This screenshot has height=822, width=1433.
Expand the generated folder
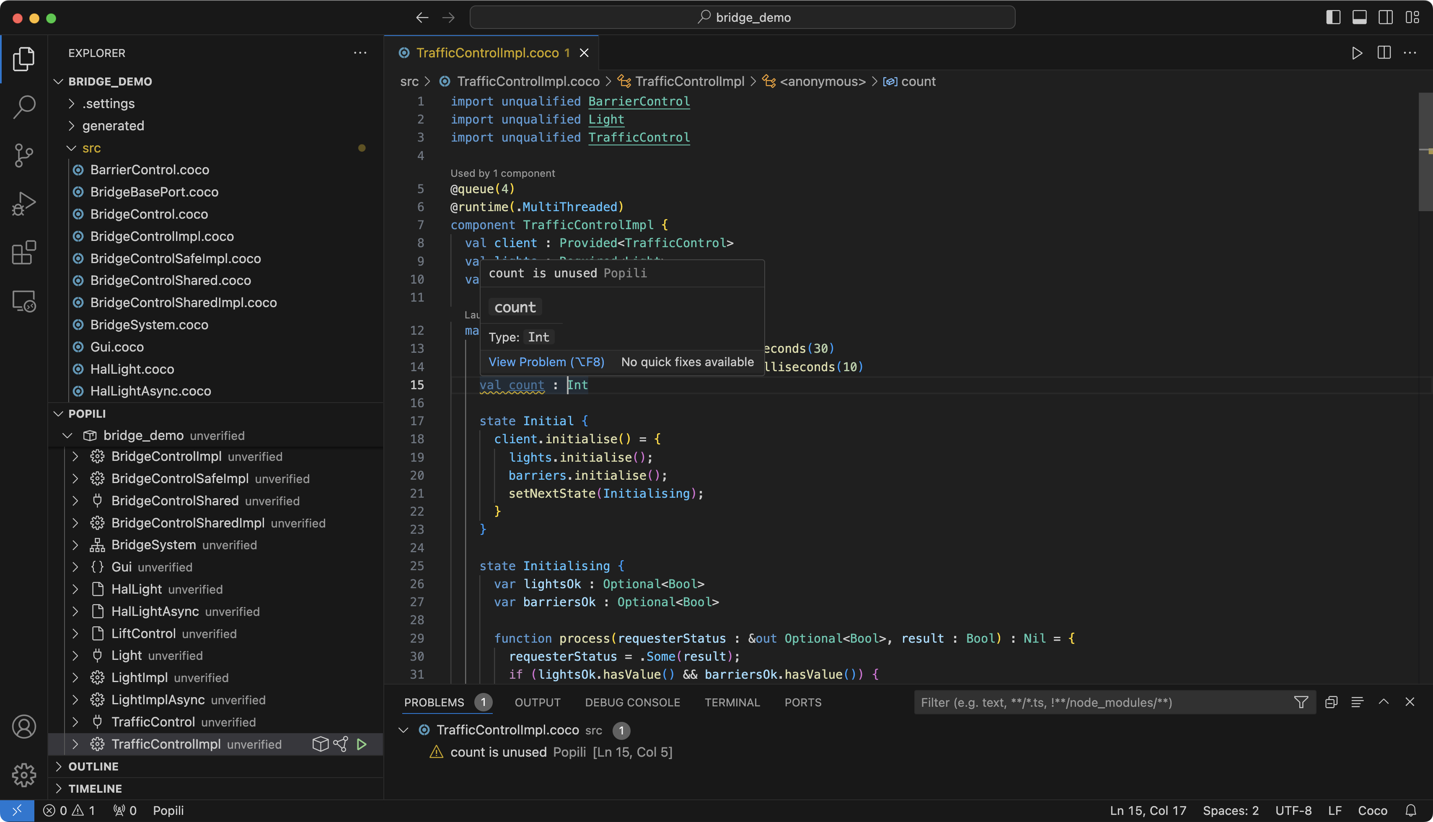point(113,126)
